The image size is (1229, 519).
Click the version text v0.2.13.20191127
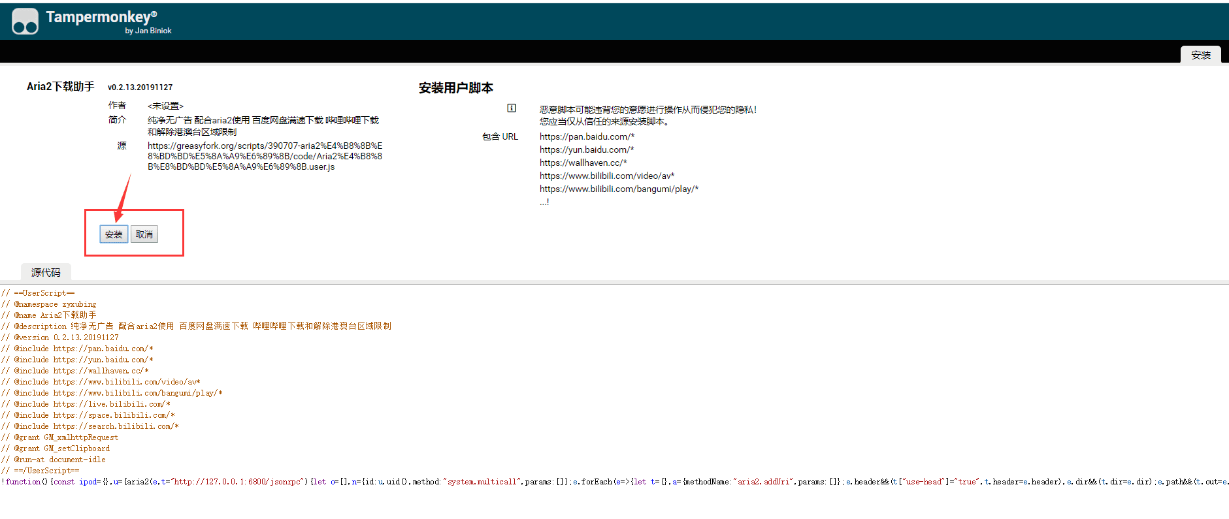140,87
